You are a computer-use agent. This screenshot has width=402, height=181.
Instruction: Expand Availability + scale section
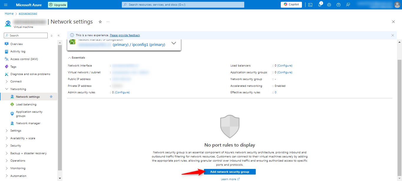[7, 138]
